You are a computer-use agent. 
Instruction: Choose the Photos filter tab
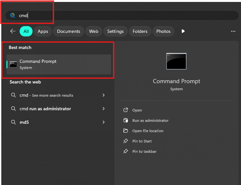(x=163, y=31)
